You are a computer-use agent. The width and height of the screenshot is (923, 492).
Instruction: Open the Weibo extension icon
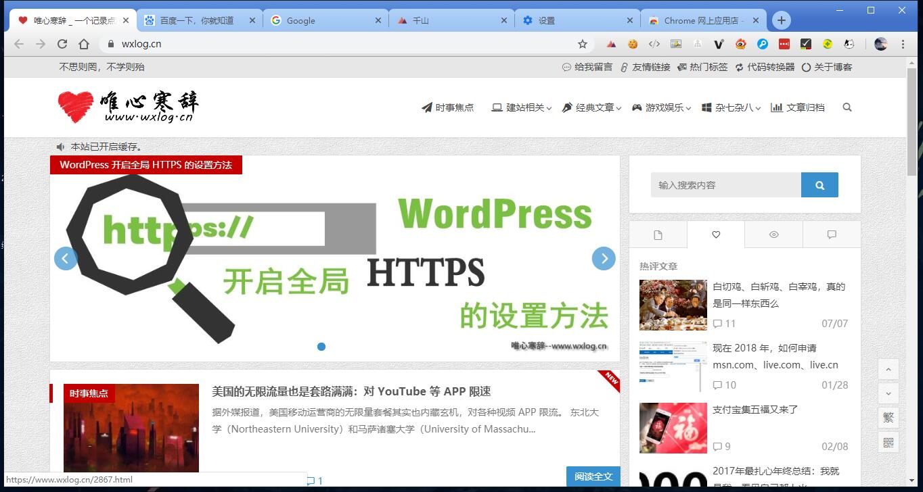741,44
